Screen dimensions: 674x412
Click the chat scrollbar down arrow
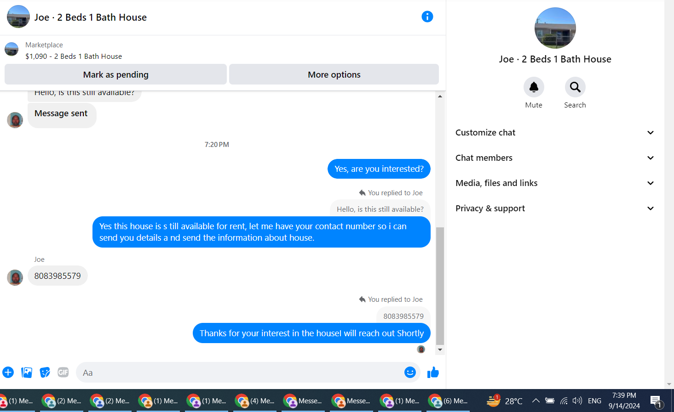pos(440,350)
